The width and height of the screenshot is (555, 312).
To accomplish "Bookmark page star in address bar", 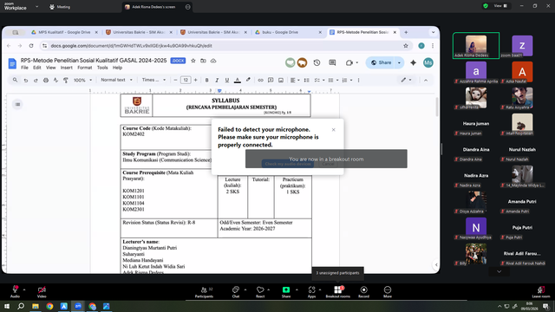I will click(x=406, y=46).
